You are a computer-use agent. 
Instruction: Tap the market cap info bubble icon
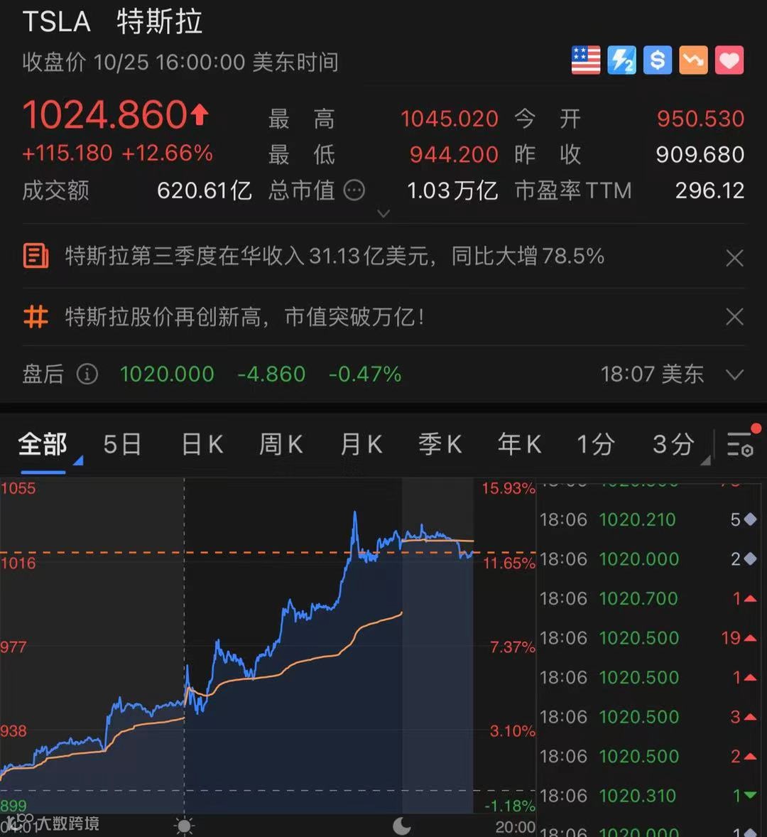[x=354, y=190]
